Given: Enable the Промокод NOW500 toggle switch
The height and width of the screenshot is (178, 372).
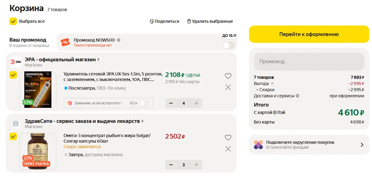Looking at the screenshot, I should 229,46.
